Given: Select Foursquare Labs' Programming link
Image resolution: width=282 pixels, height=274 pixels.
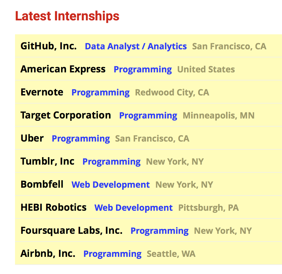Looking at the screenshot, I should [159, 231].
